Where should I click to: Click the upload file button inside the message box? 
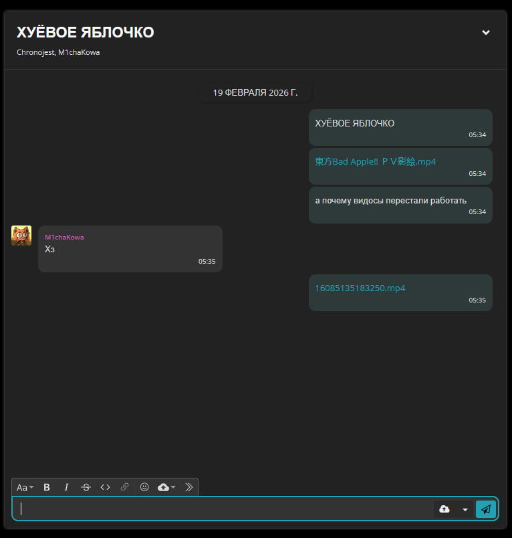click(x=444, y=509)
